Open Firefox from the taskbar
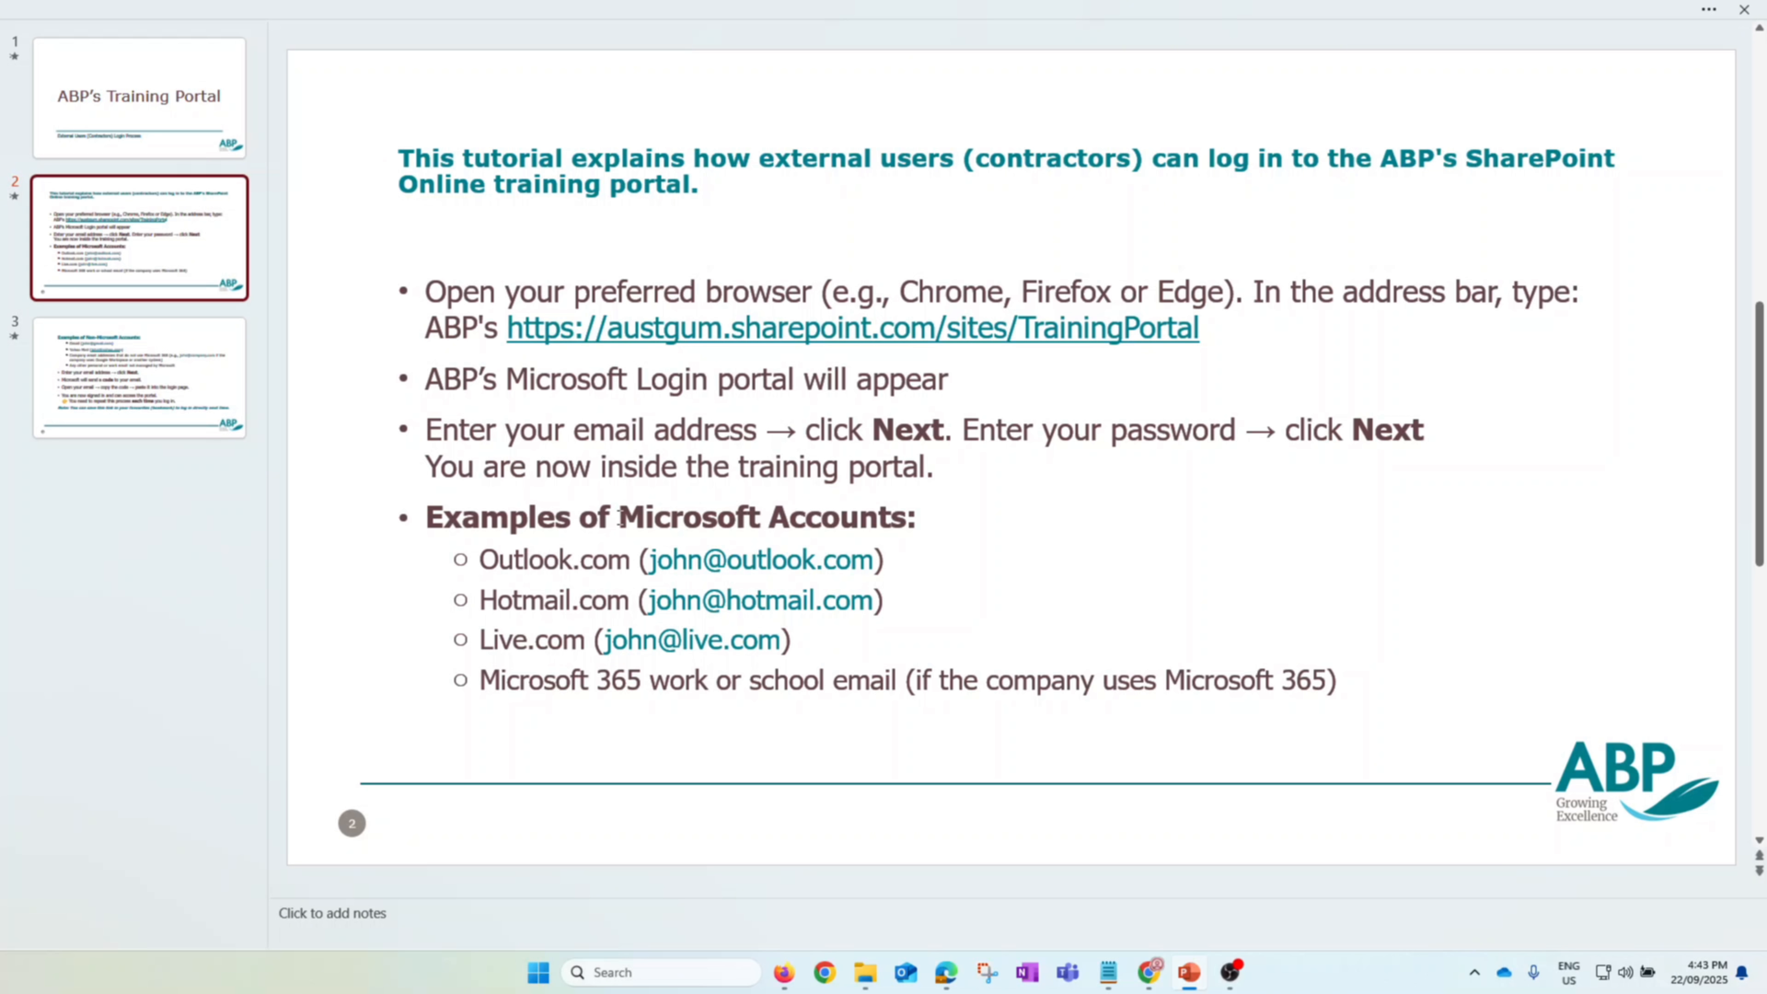This screenshot has height=994, width=1767. tap(784, 973)
